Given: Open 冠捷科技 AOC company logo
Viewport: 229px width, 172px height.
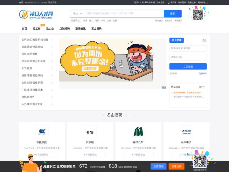Looking at the screenshot, I should 42,132.
